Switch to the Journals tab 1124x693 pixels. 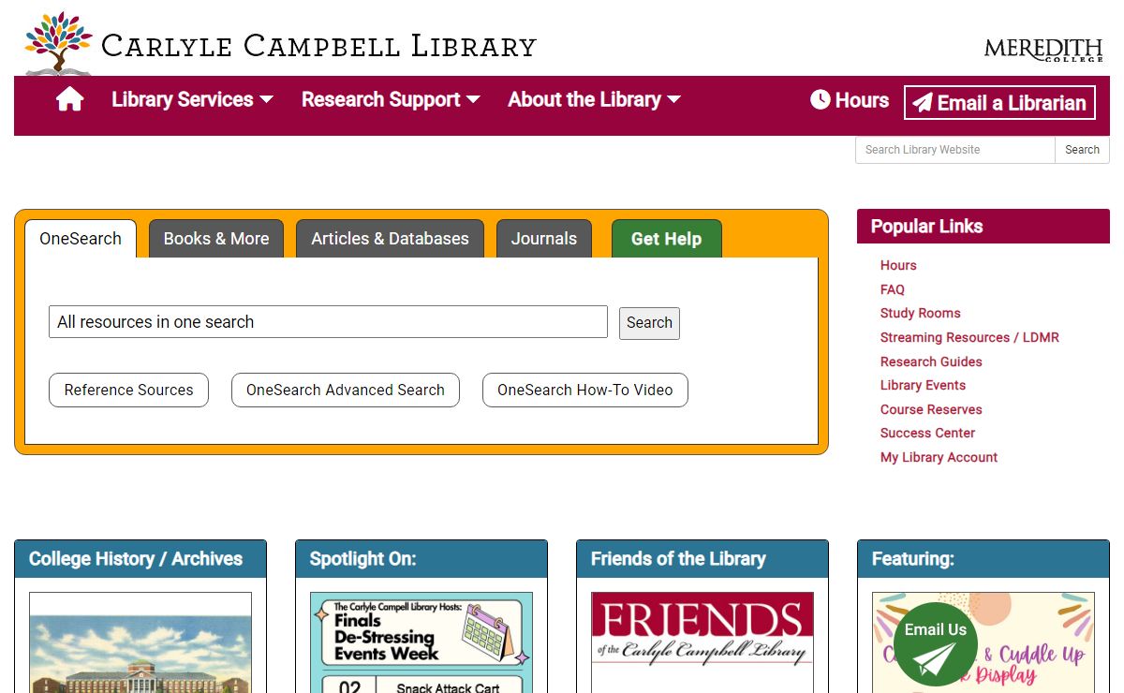pos(544,239)
